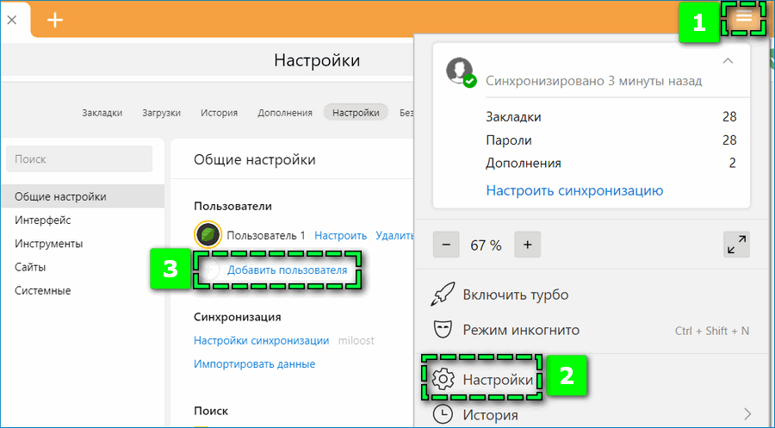
Task: Click Дополнения row in sync panel
Action: (611, 163)
